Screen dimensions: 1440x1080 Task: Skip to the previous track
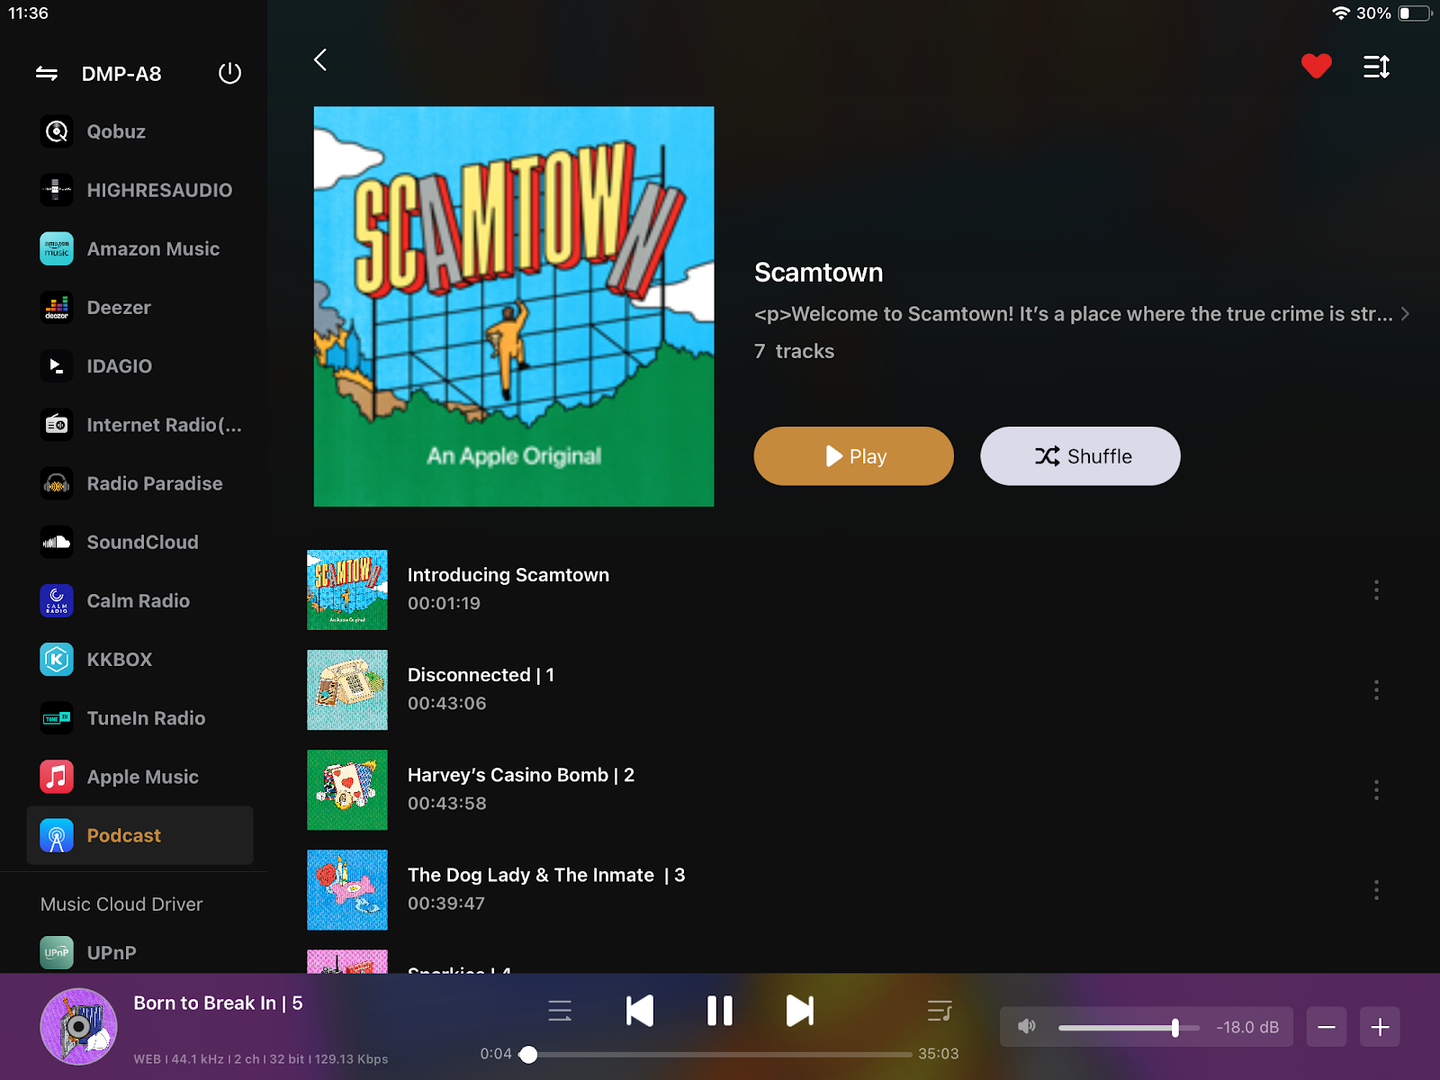(x=640, y=1011)
